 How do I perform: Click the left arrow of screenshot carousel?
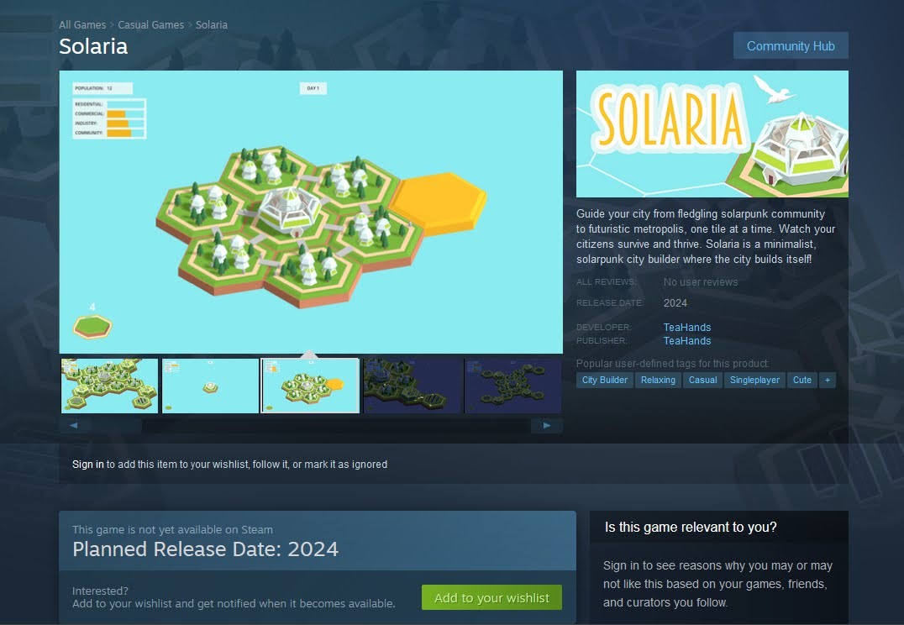74,426
